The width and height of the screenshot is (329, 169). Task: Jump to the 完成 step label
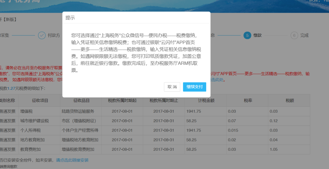click(x=304, y=35)
